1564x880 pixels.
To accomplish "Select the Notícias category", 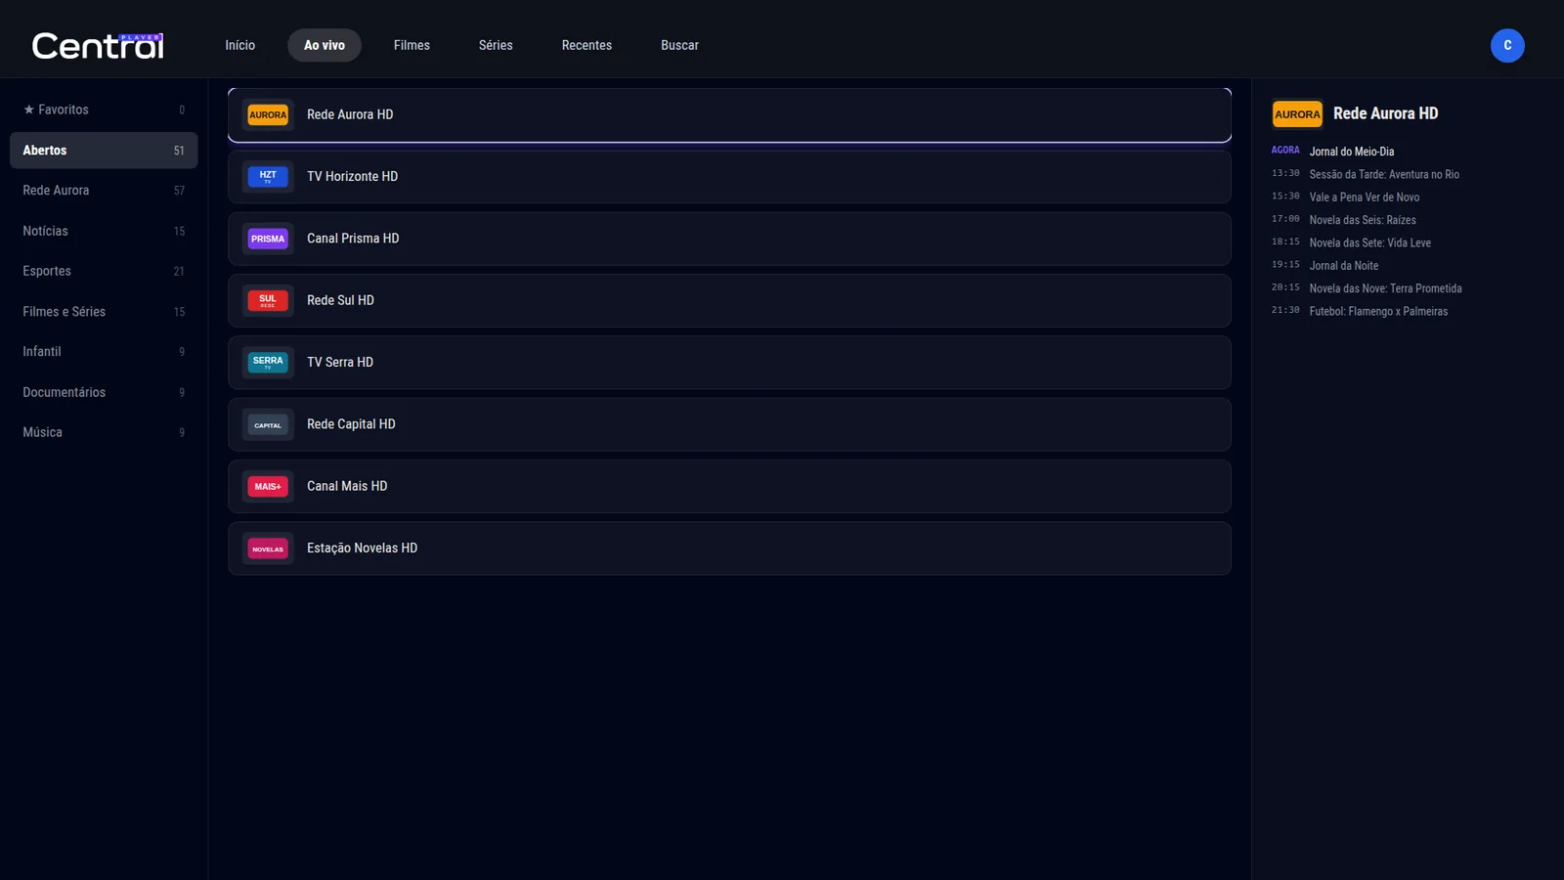I will coord(104,231).
